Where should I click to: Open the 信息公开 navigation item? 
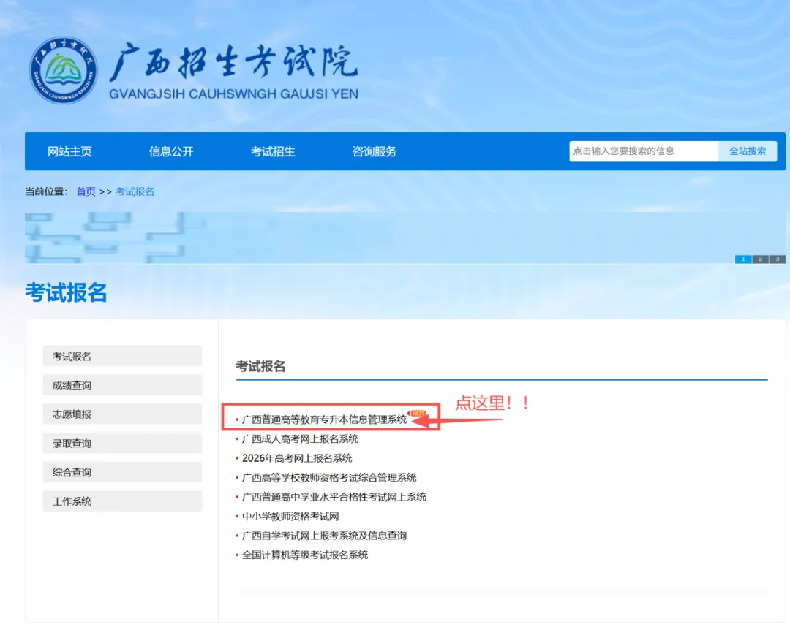(171, 151)
